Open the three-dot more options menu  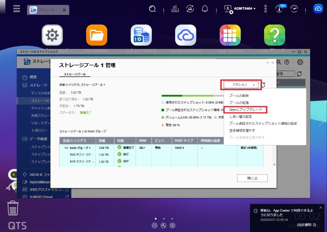click(265, 9)
